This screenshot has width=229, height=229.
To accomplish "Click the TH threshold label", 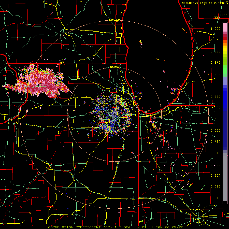I will (x=219, y=198).
